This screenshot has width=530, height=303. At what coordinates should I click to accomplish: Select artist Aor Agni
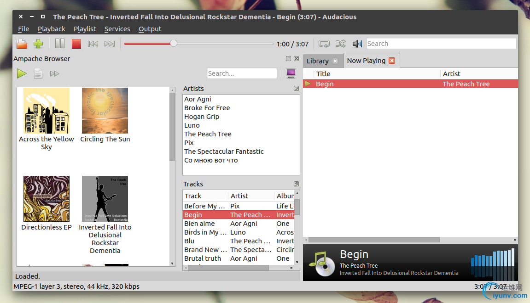click(x=198, y=99)
